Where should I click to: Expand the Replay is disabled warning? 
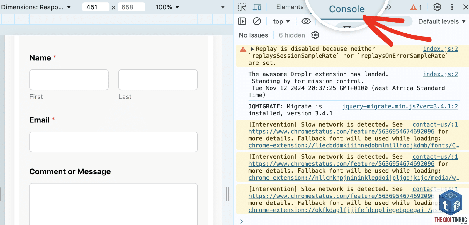point(252,49)
